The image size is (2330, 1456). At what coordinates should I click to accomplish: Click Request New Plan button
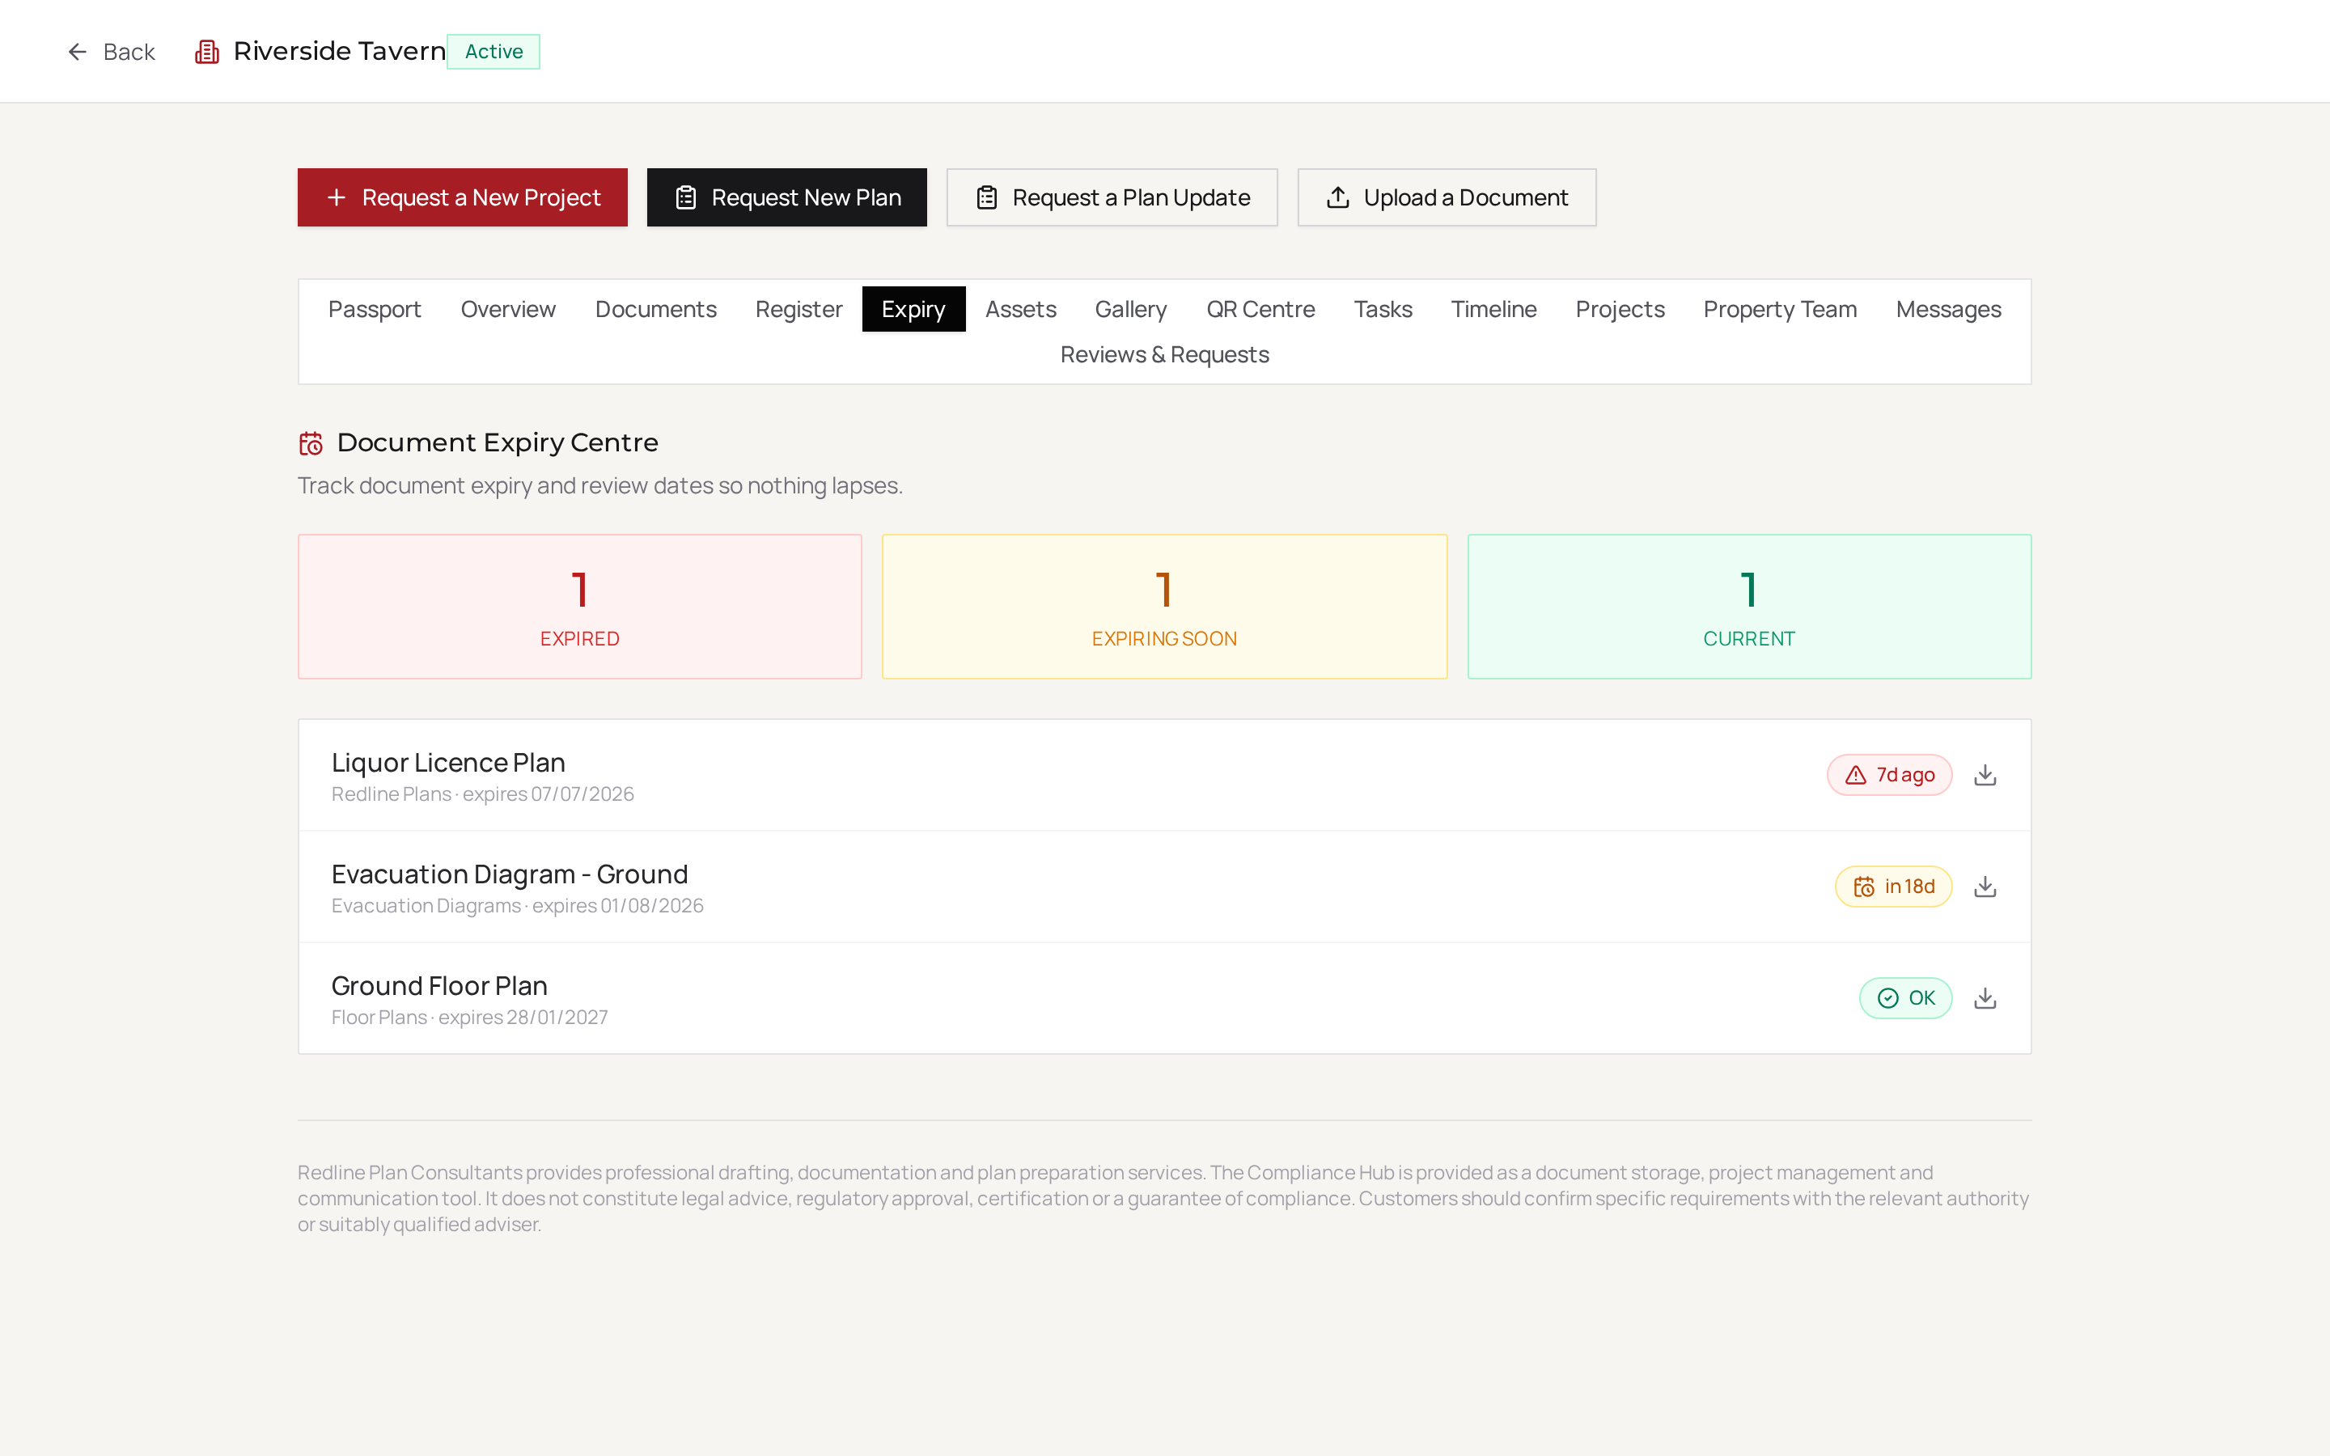pyautogui.click(x=786, y=197)
